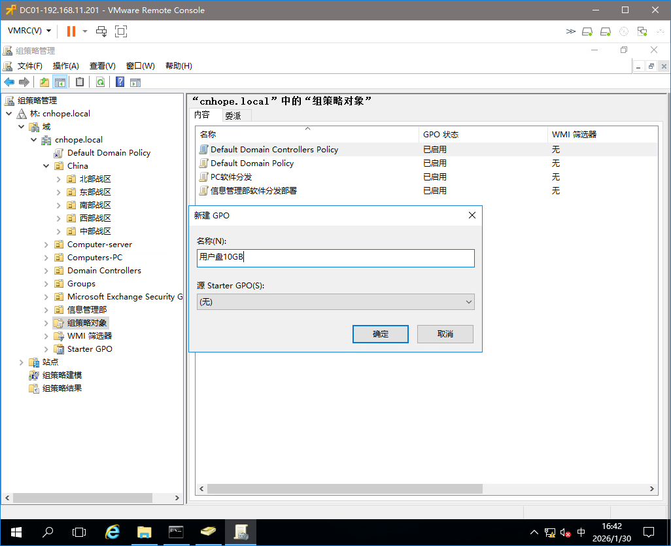This screenshot has height=546, width=671.
Task: Expand the Computer-server OU
Action: (46, 245)
